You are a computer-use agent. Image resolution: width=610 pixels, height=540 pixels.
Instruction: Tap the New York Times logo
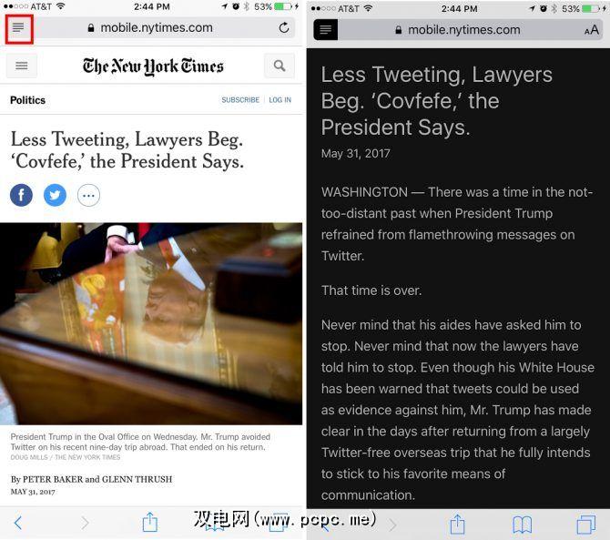point(153,66)
